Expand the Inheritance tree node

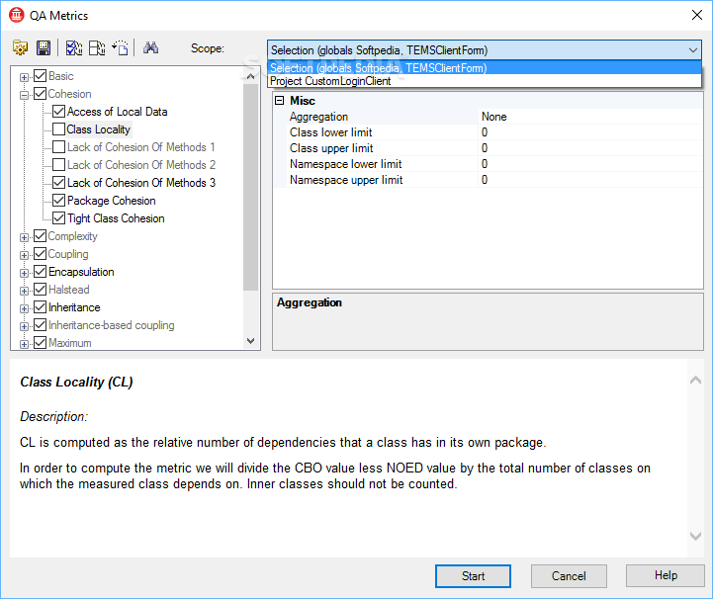click(x=24, y=308)
